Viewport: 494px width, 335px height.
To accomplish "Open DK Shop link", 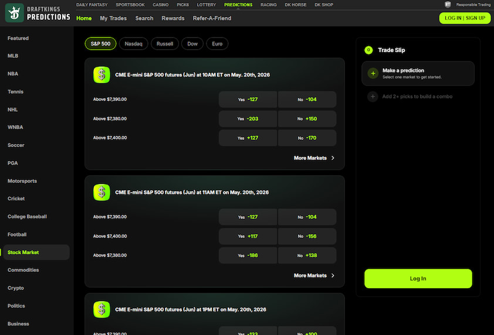I will coord(324,5).
